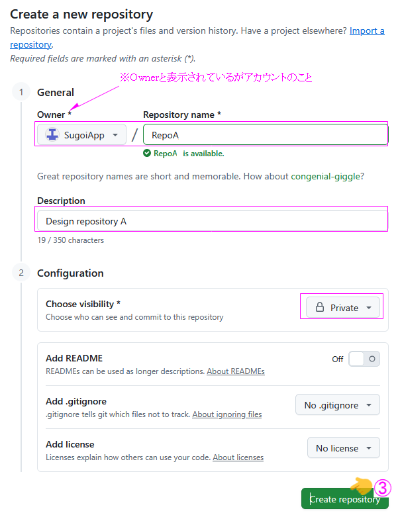
Task: Open the About ignoring files link
Action: click(x=226, y=414)
